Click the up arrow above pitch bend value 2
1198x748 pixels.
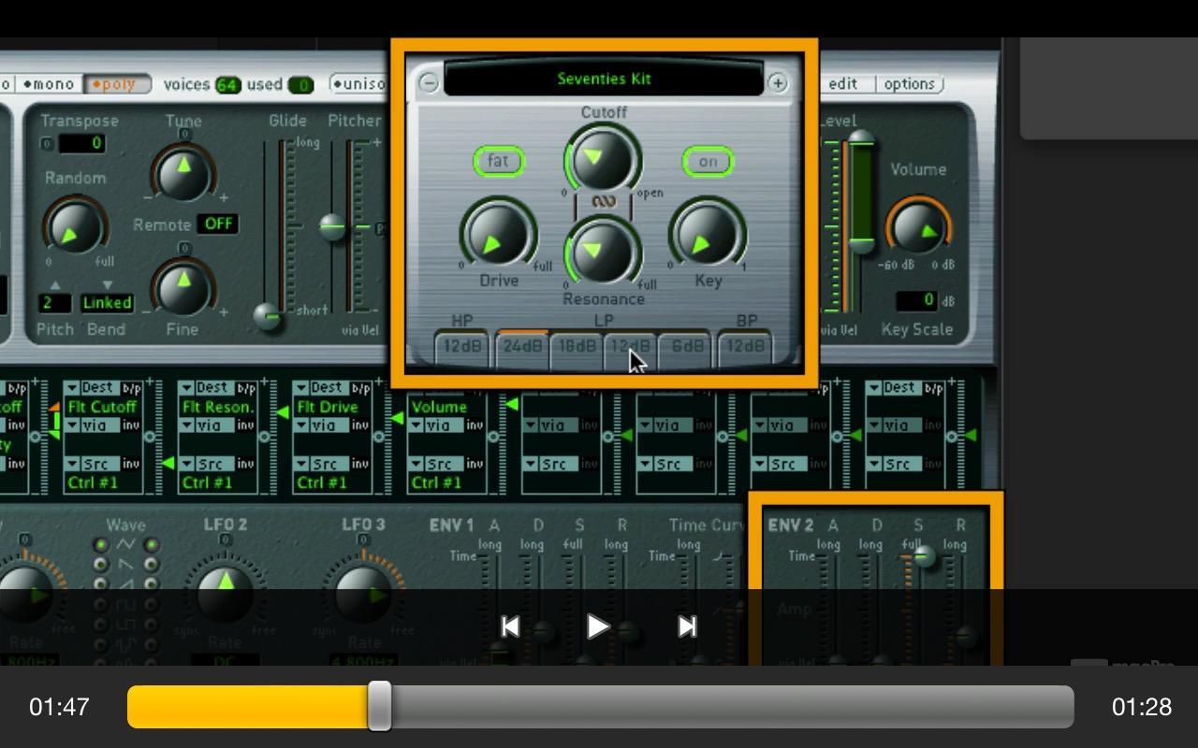tap(55, 285)
